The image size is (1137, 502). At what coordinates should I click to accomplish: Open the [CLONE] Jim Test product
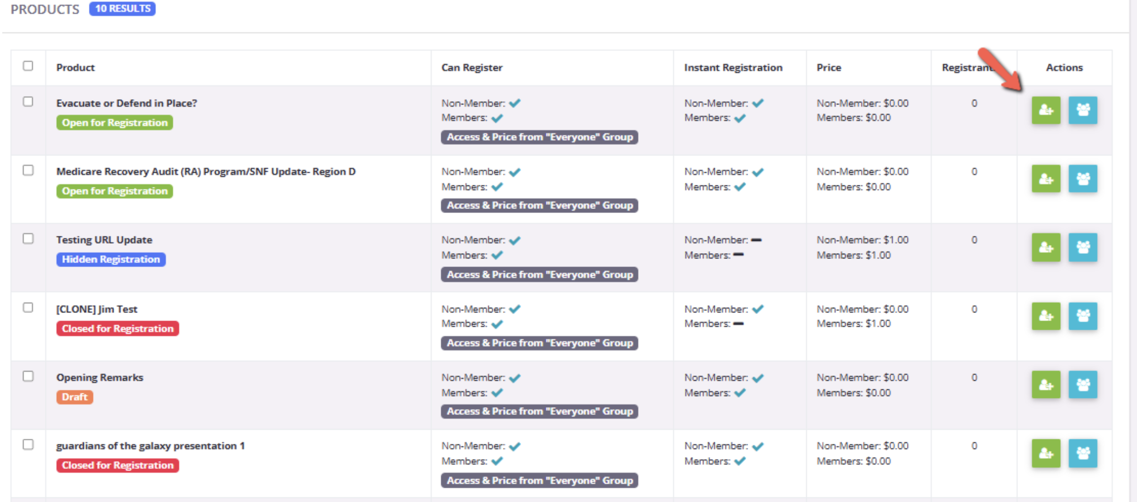pos(97,309)
